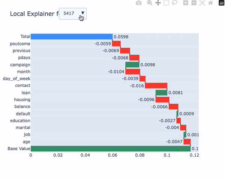Click the previous value label -0.0069
This screenshot has height=178, width=225.
pyautogui.click(x=111, y=51)
